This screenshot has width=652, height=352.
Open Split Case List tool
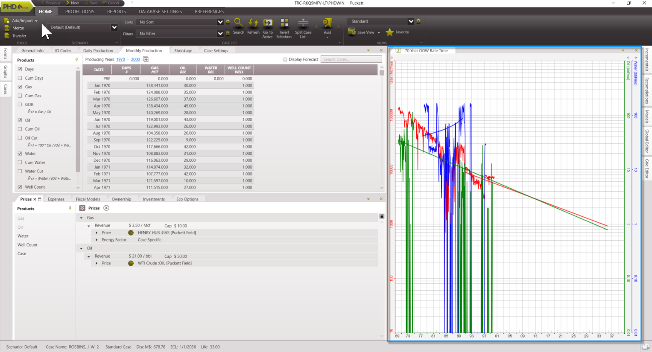[x=303, y=23]
